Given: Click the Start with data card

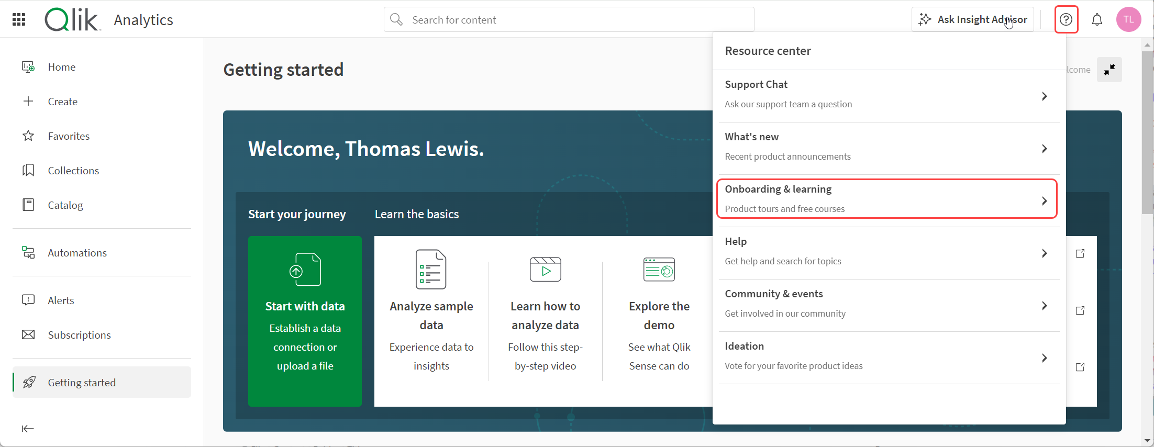Looking at the screenshot, I should click(x=305, y=321).
